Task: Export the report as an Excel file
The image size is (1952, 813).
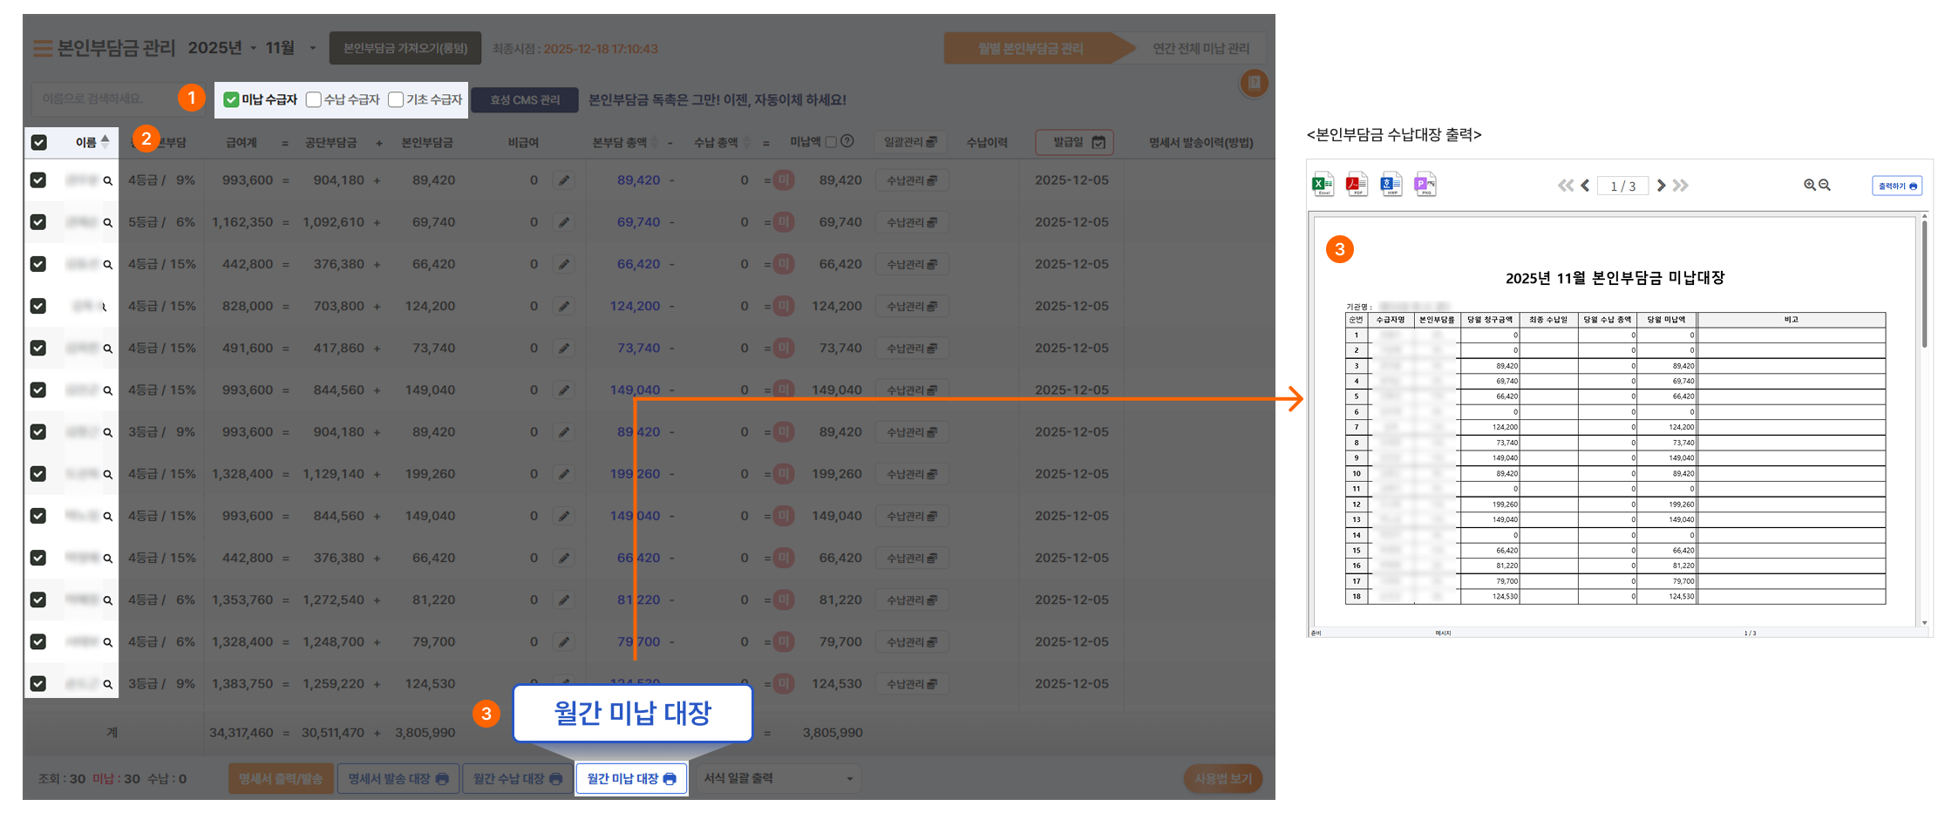Action: pyautogui.click(x=1322, y=185)
